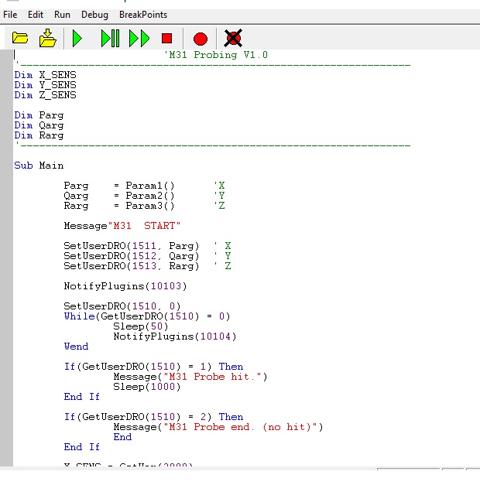Click the green double-arrow step-over icon
480x485 pixels.
click(x=139, y=38)
